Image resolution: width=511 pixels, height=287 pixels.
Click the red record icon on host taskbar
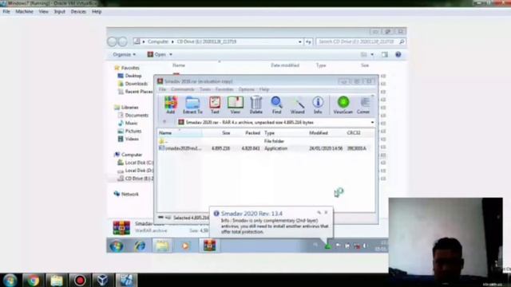(x=80, y=280)
